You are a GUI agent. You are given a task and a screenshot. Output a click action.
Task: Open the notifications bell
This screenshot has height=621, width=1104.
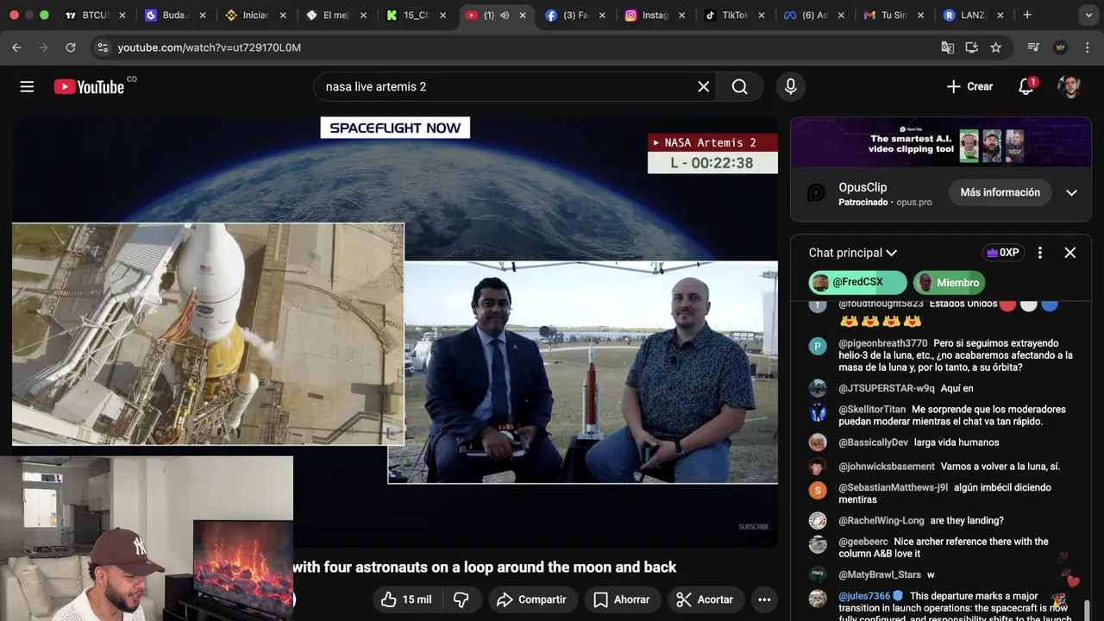point(1026,86)
